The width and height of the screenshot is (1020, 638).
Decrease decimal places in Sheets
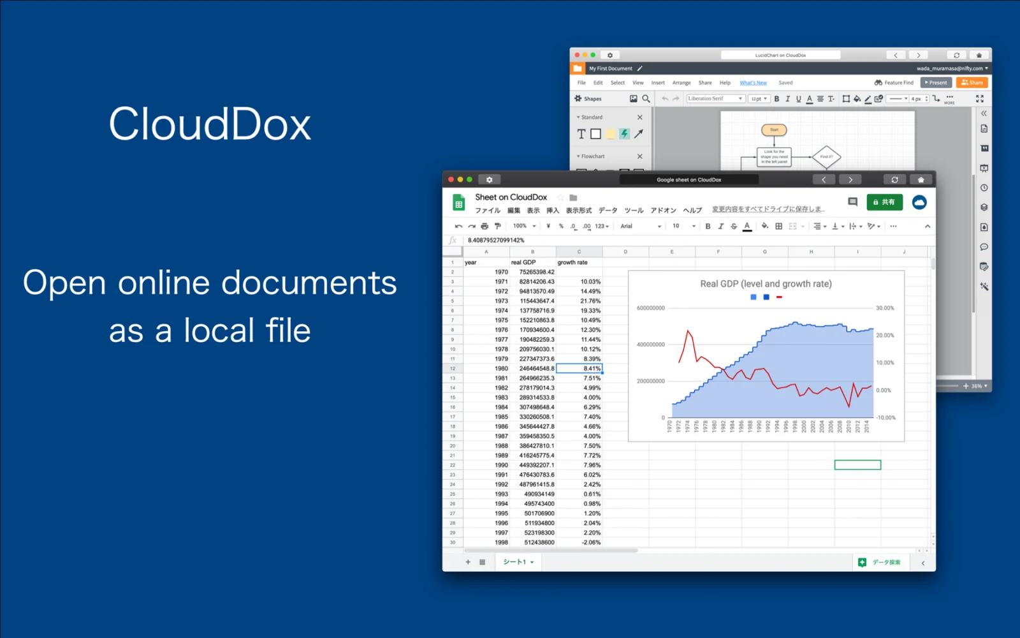click(573, 226)
